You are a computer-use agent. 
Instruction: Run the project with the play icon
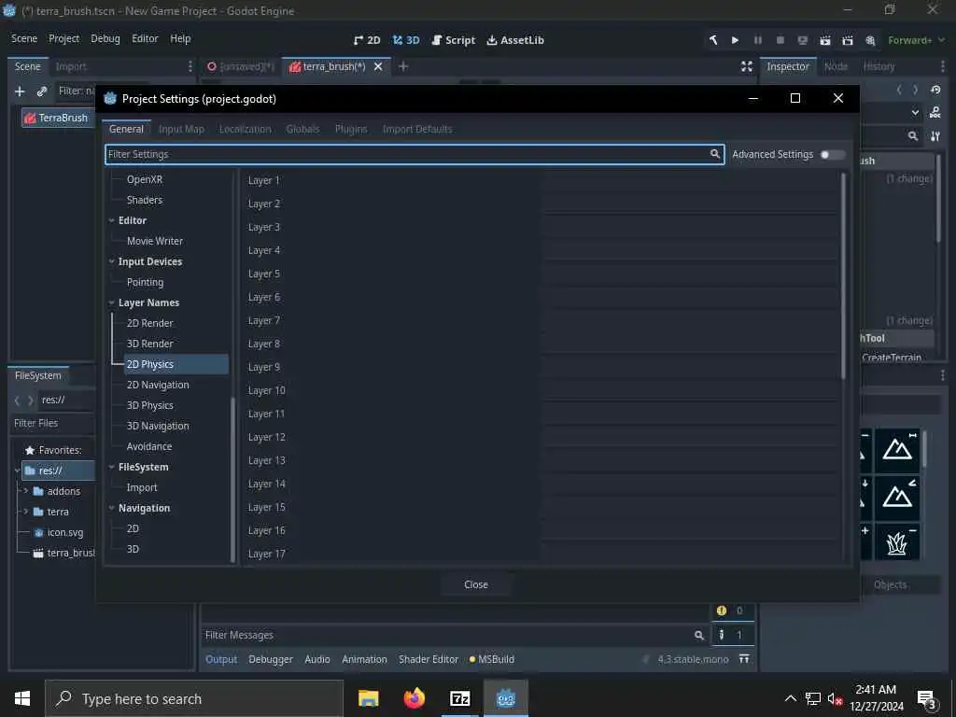click(736, 40)
